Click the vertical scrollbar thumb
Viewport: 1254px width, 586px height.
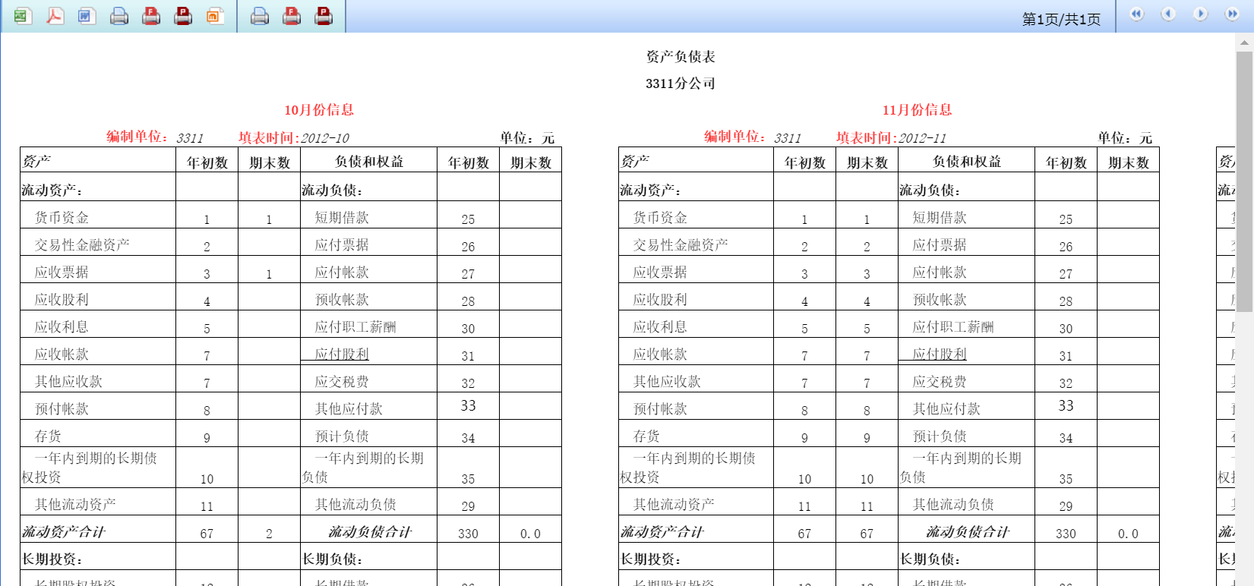tap(1245, 182)
